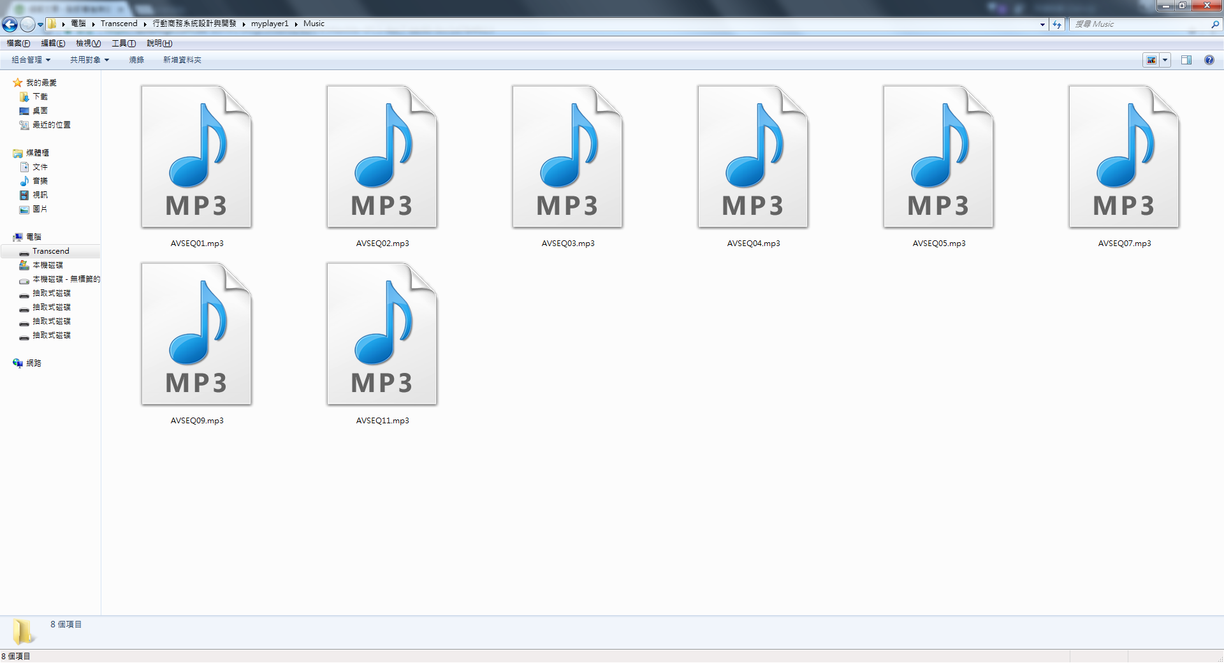Screen dimensions: 1224x663
Task: Click the refresh button beside address bar
Action: click(x=1057, y=24)
